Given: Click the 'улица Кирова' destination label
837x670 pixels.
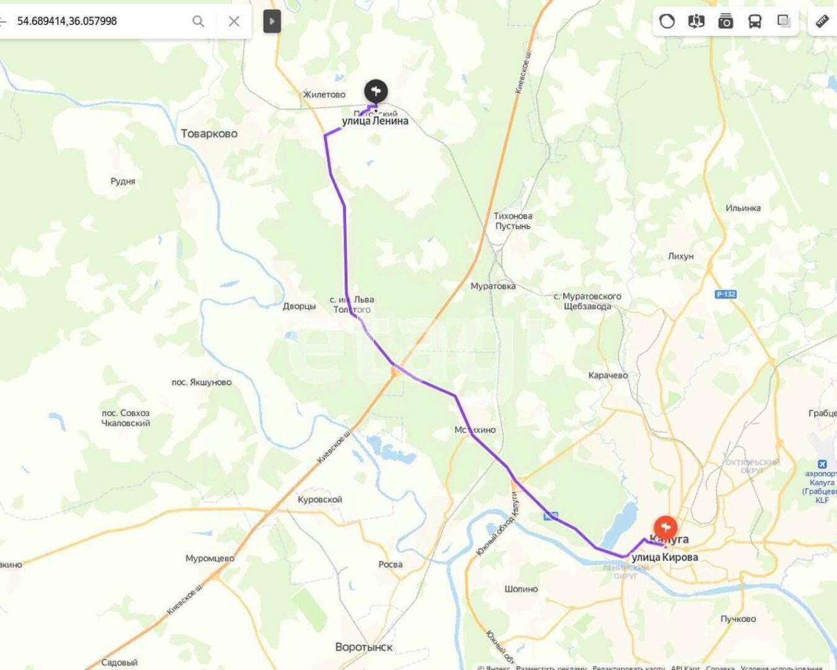Looking at the screenshot, I should click(665, 557).
